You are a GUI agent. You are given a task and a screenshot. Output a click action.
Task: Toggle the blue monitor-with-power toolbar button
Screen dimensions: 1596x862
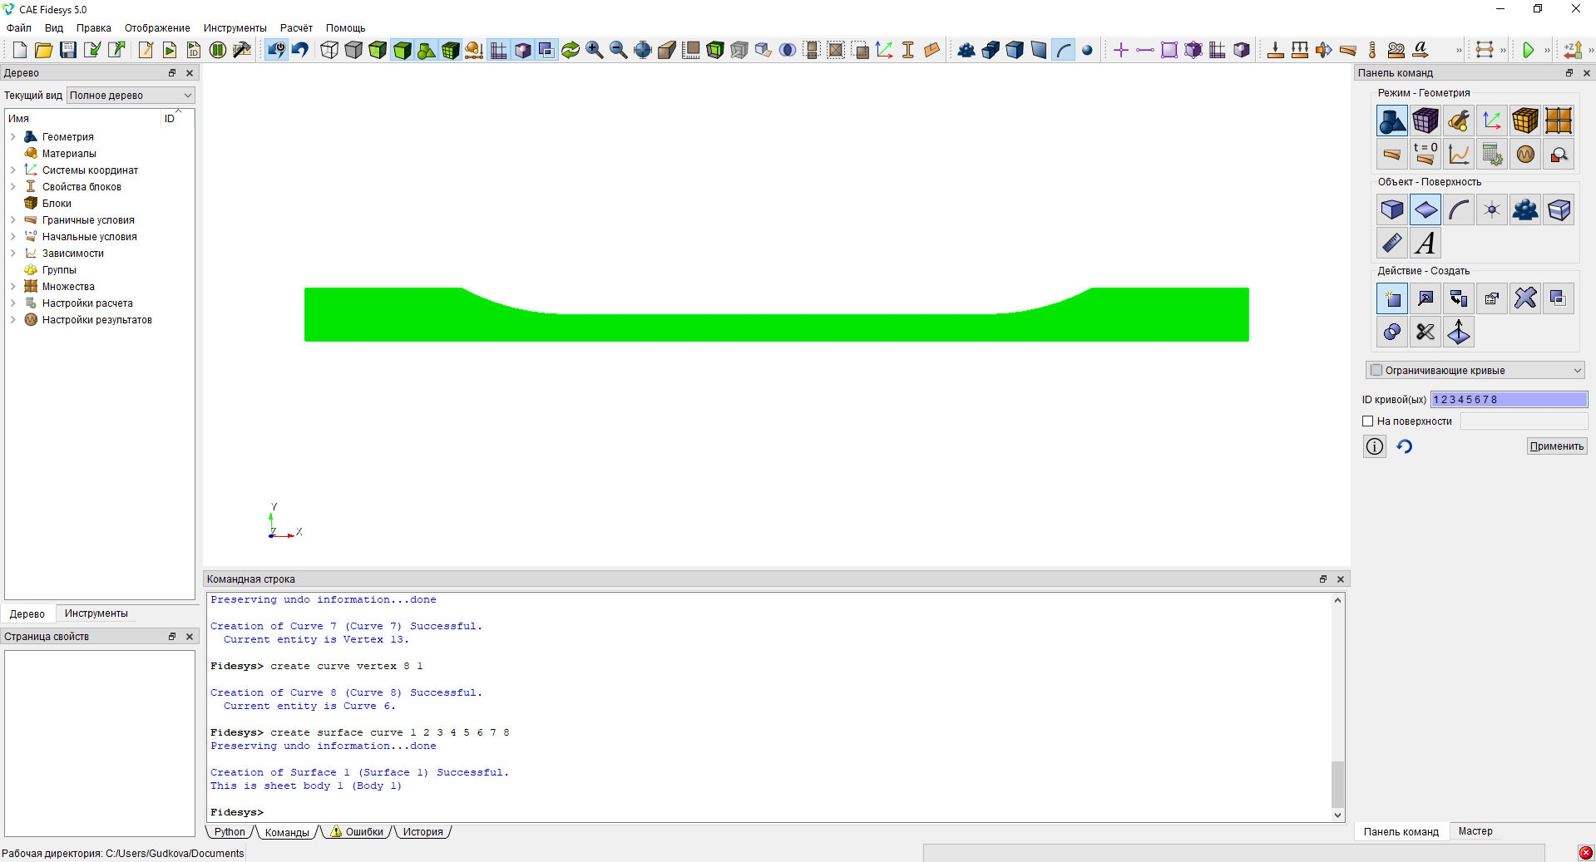tap(276, 50)
